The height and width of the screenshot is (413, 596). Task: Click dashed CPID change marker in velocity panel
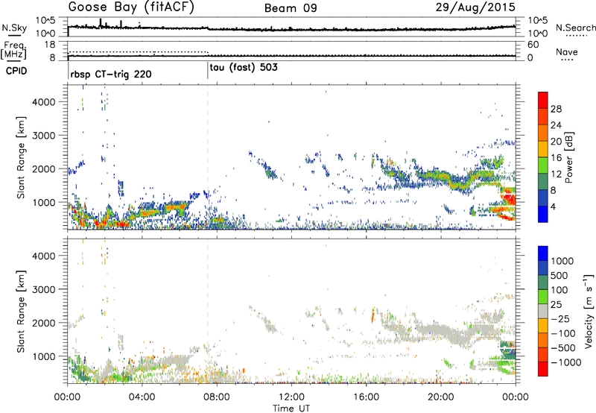point(208,311)
